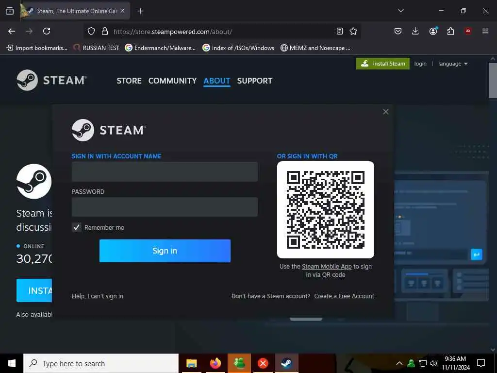The image size is (497, 373).
Task: Click Create a Free Account link
Action: coord(344,296)
